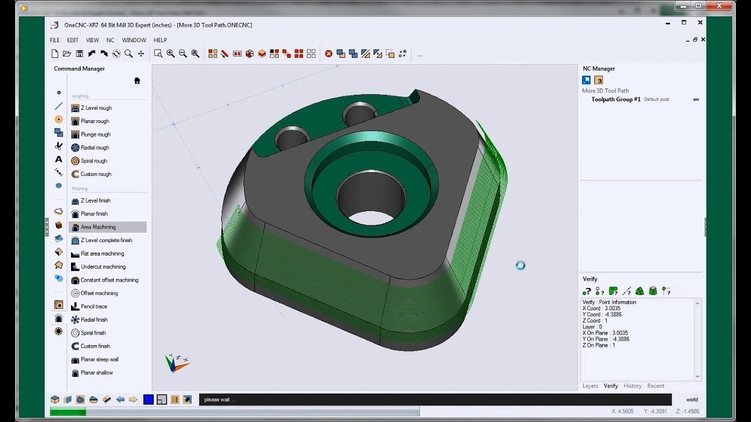Select Spiral finish toolpath
This screenshot has height=422, width=751.
[93, 333]
